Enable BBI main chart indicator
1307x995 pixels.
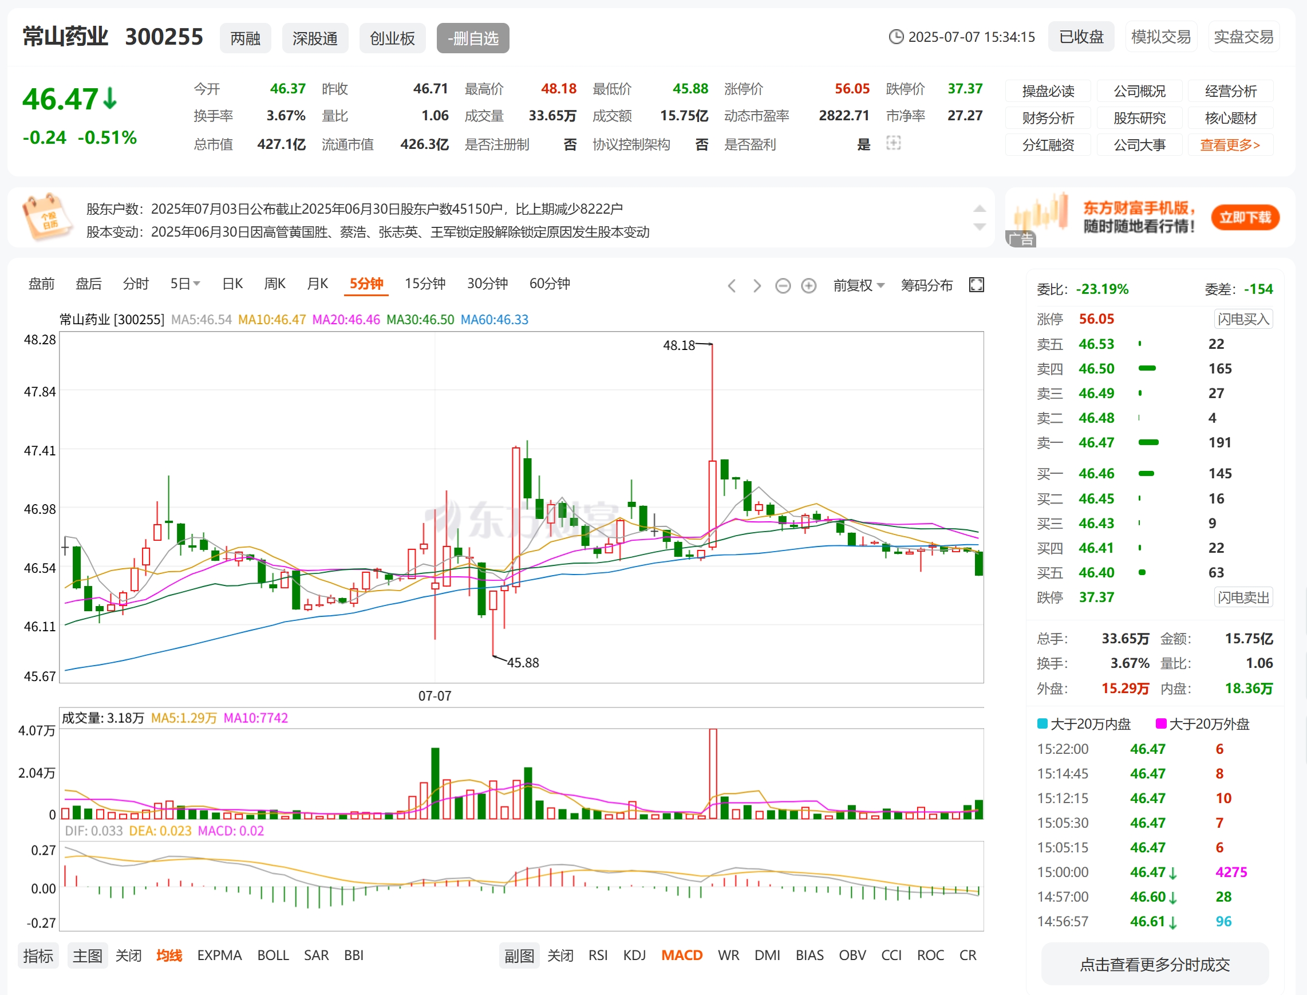(354, 955)
